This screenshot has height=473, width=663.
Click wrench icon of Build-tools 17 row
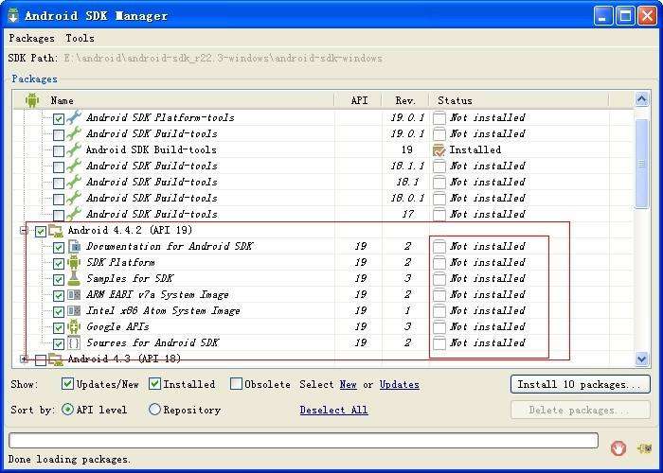tap(74, 214)
